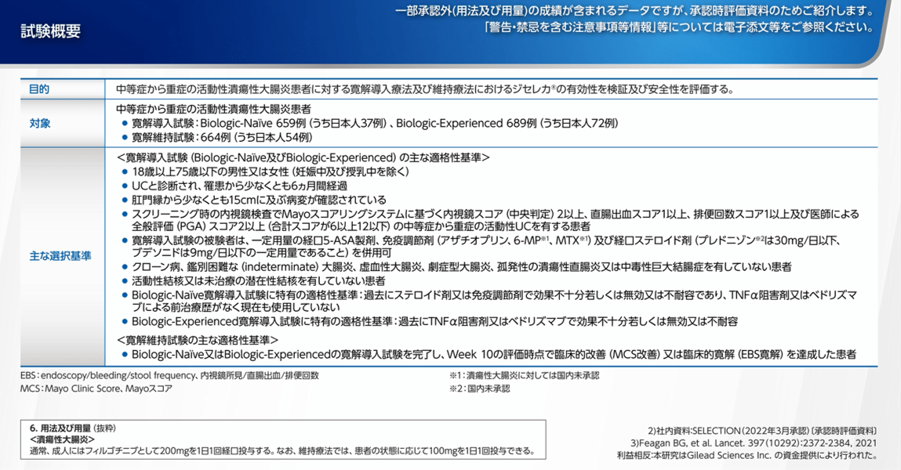Click the 試験概要 slide title
The height and width of the screenshot is (470, 901).
(51, 31)
